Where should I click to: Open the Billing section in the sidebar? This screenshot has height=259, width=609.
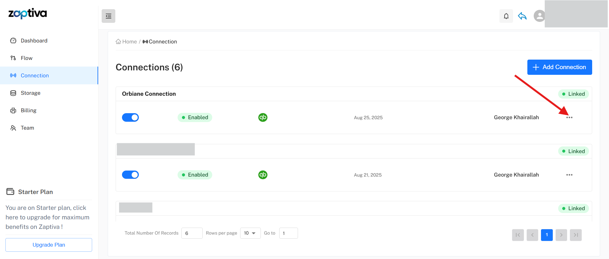pos(29,110)
